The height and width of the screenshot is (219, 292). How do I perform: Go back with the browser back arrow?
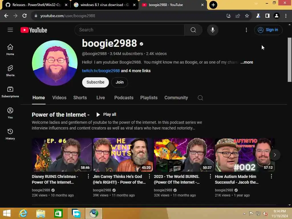point(6,16)
